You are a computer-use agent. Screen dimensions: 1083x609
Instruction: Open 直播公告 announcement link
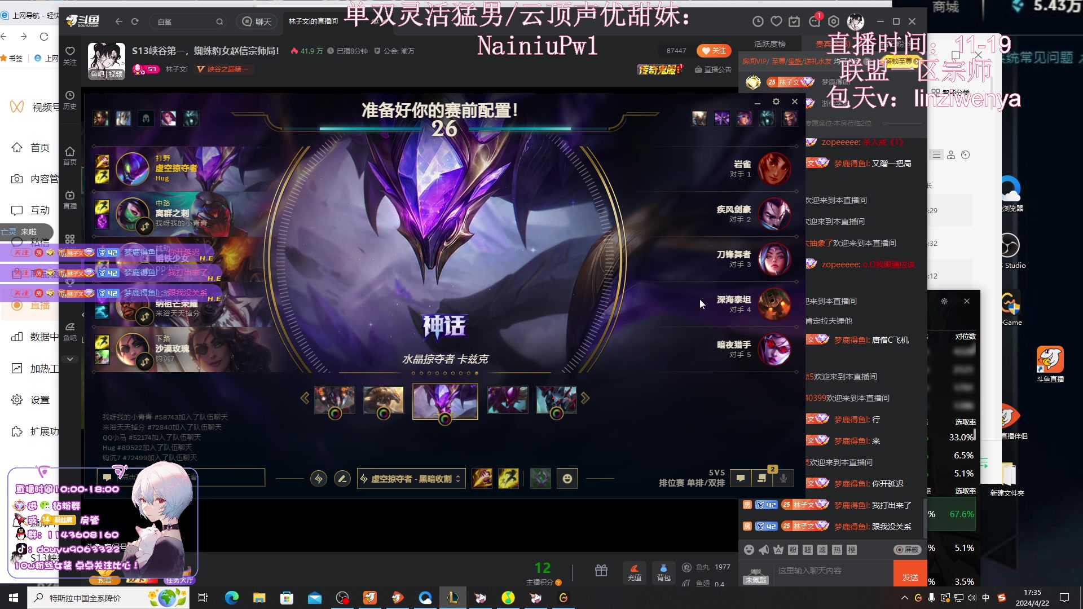[713, 69]
